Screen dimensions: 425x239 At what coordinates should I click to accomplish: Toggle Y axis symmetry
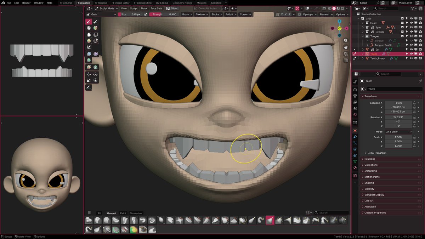pos(286,15)
